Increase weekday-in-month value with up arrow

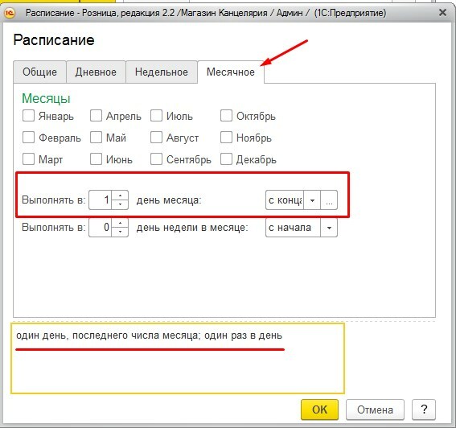point(120,223)
